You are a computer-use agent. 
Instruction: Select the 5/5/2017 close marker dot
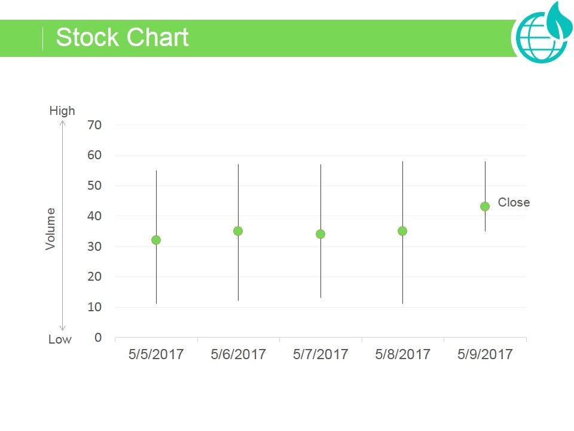click(156, 240)
